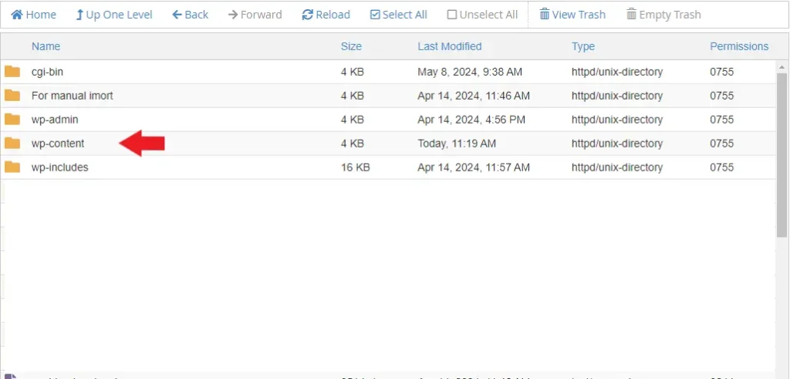
Task: Select the wp-admin folder name
Action: click(55, 120)
